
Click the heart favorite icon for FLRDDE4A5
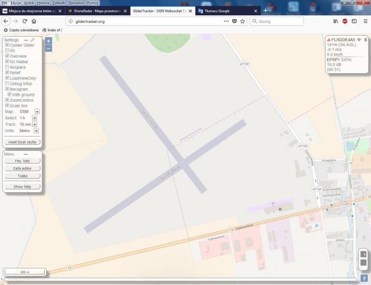coord(359,40)
